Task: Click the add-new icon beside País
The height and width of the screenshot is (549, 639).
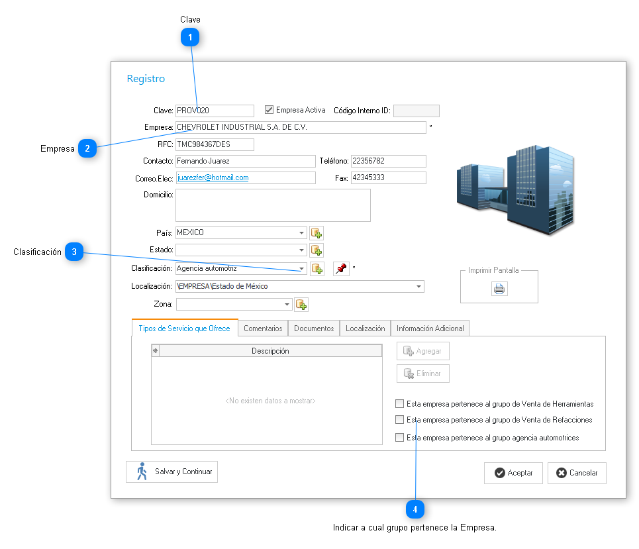Action: coord(317,233)
